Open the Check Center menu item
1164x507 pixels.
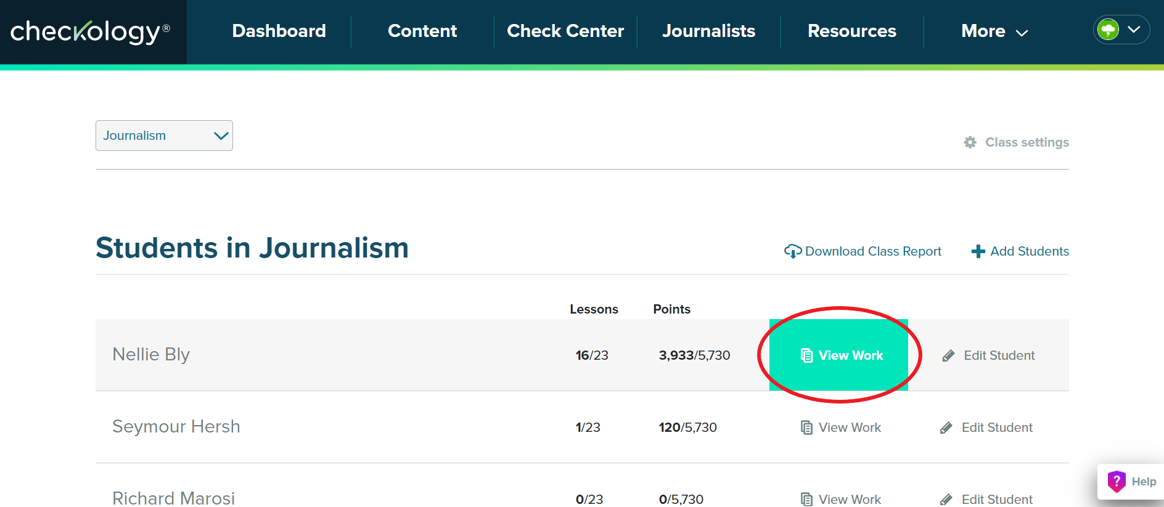565,31
